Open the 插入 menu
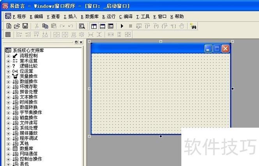Screen dimensions: 259x166 pyautogui.click(x=70, y=16)
